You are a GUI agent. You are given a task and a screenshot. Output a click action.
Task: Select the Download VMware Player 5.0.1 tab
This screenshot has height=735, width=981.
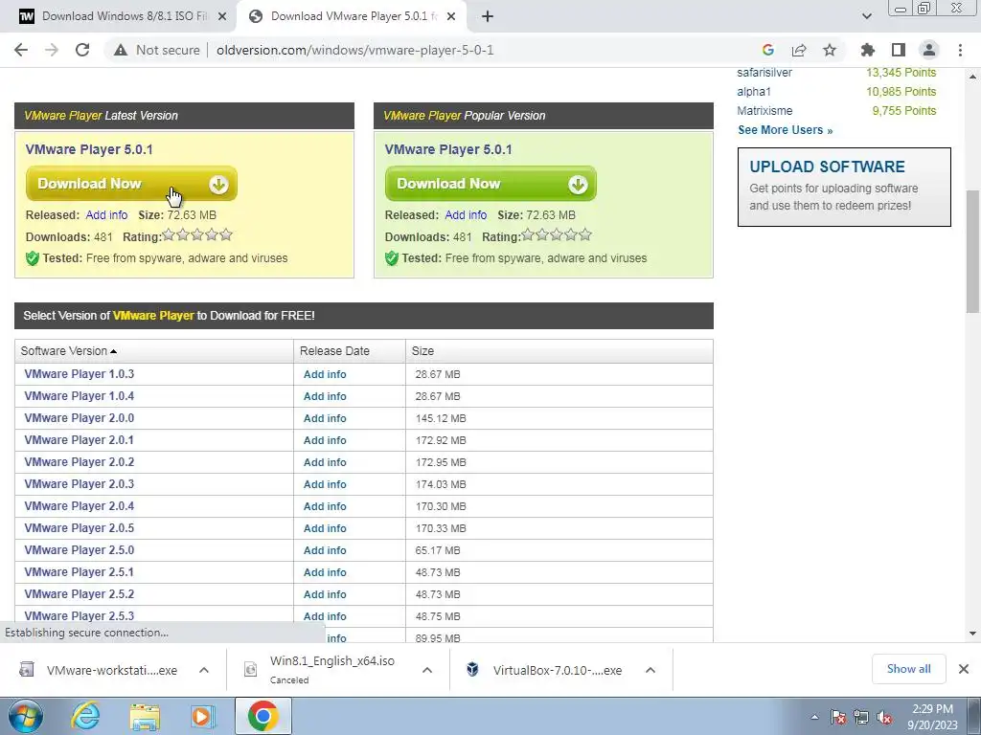point(351,17)
